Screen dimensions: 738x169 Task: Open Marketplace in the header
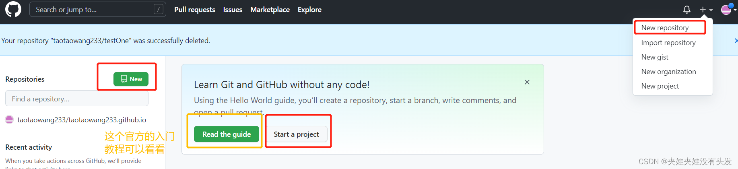[x=270, y=10]
